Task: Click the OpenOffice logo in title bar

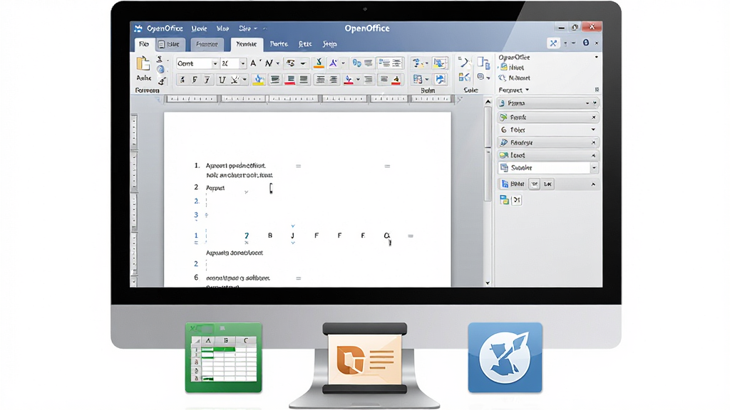Action: tap(138, 28)
